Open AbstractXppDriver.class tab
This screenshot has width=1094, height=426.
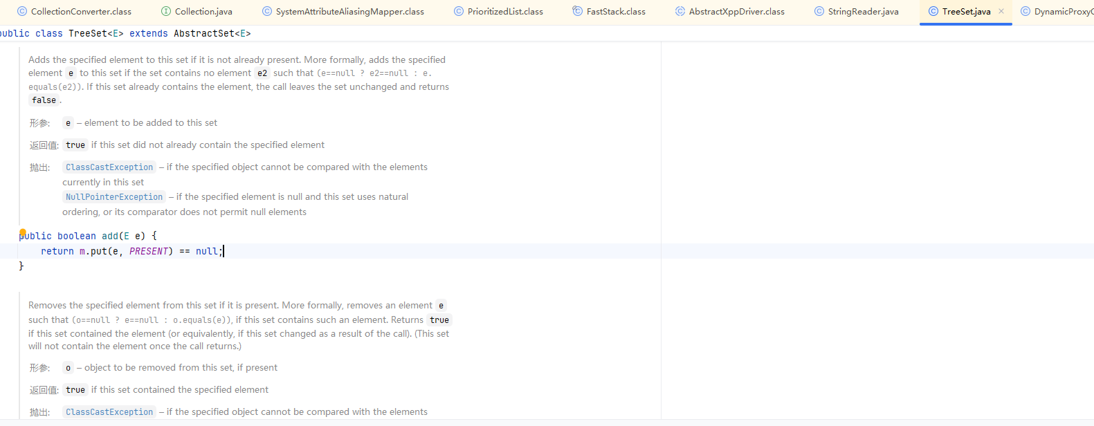coord(730,12)
